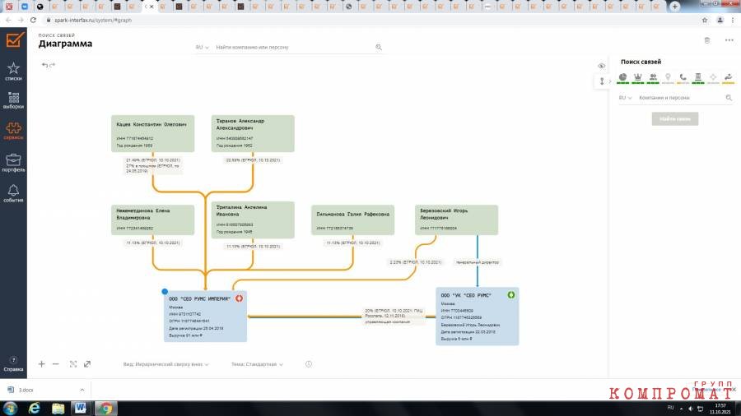Switch to Word in taskbar
This screenshot has height=416, width=741.
pos(81,409)
